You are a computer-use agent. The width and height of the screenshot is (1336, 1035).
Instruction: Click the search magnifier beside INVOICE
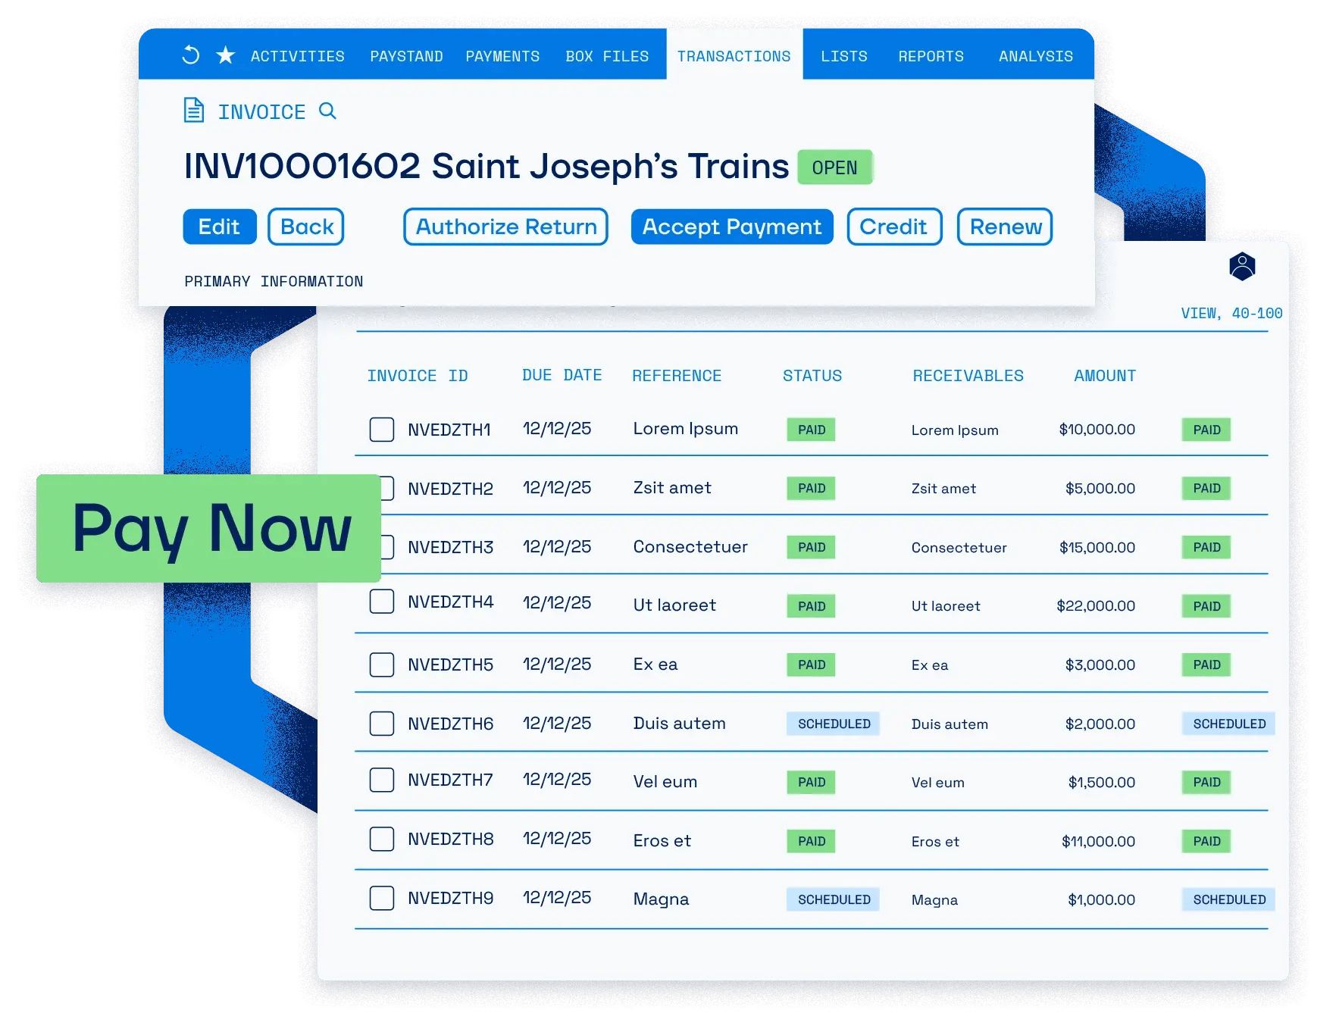coord(327,111)
